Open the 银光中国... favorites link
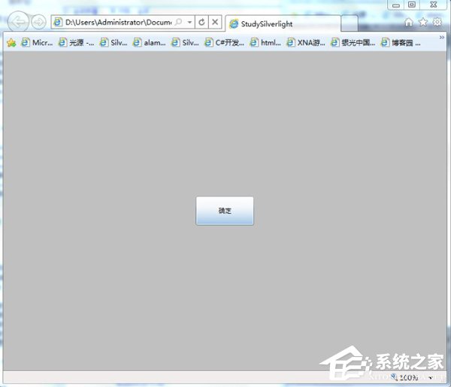Image resolution: width=451 pixels, height=387 pixels. pyautogui.click(x=353, y=43)
